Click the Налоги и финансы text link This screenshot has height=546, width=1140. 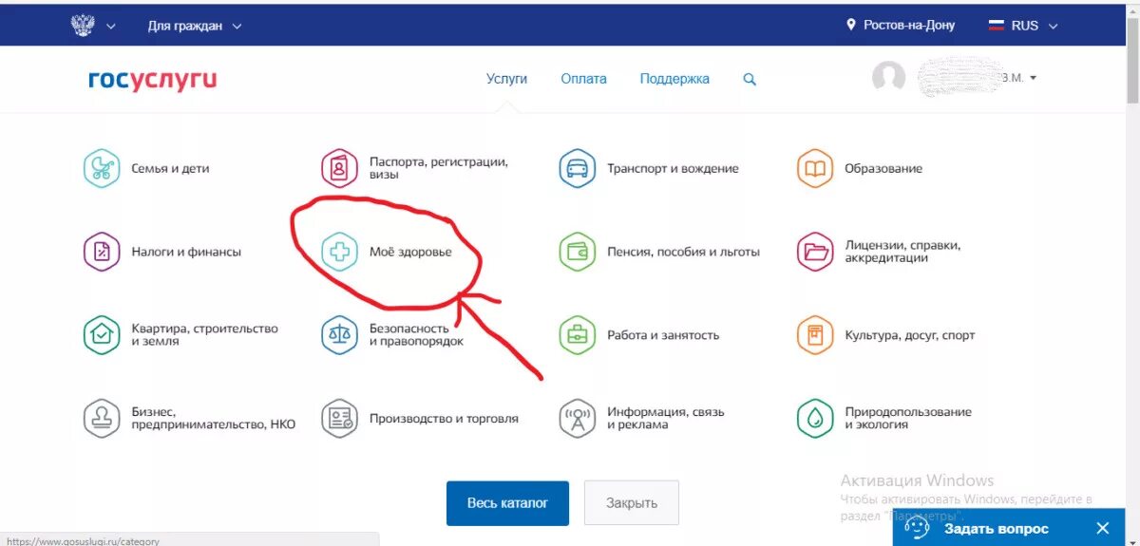(186, 252)
